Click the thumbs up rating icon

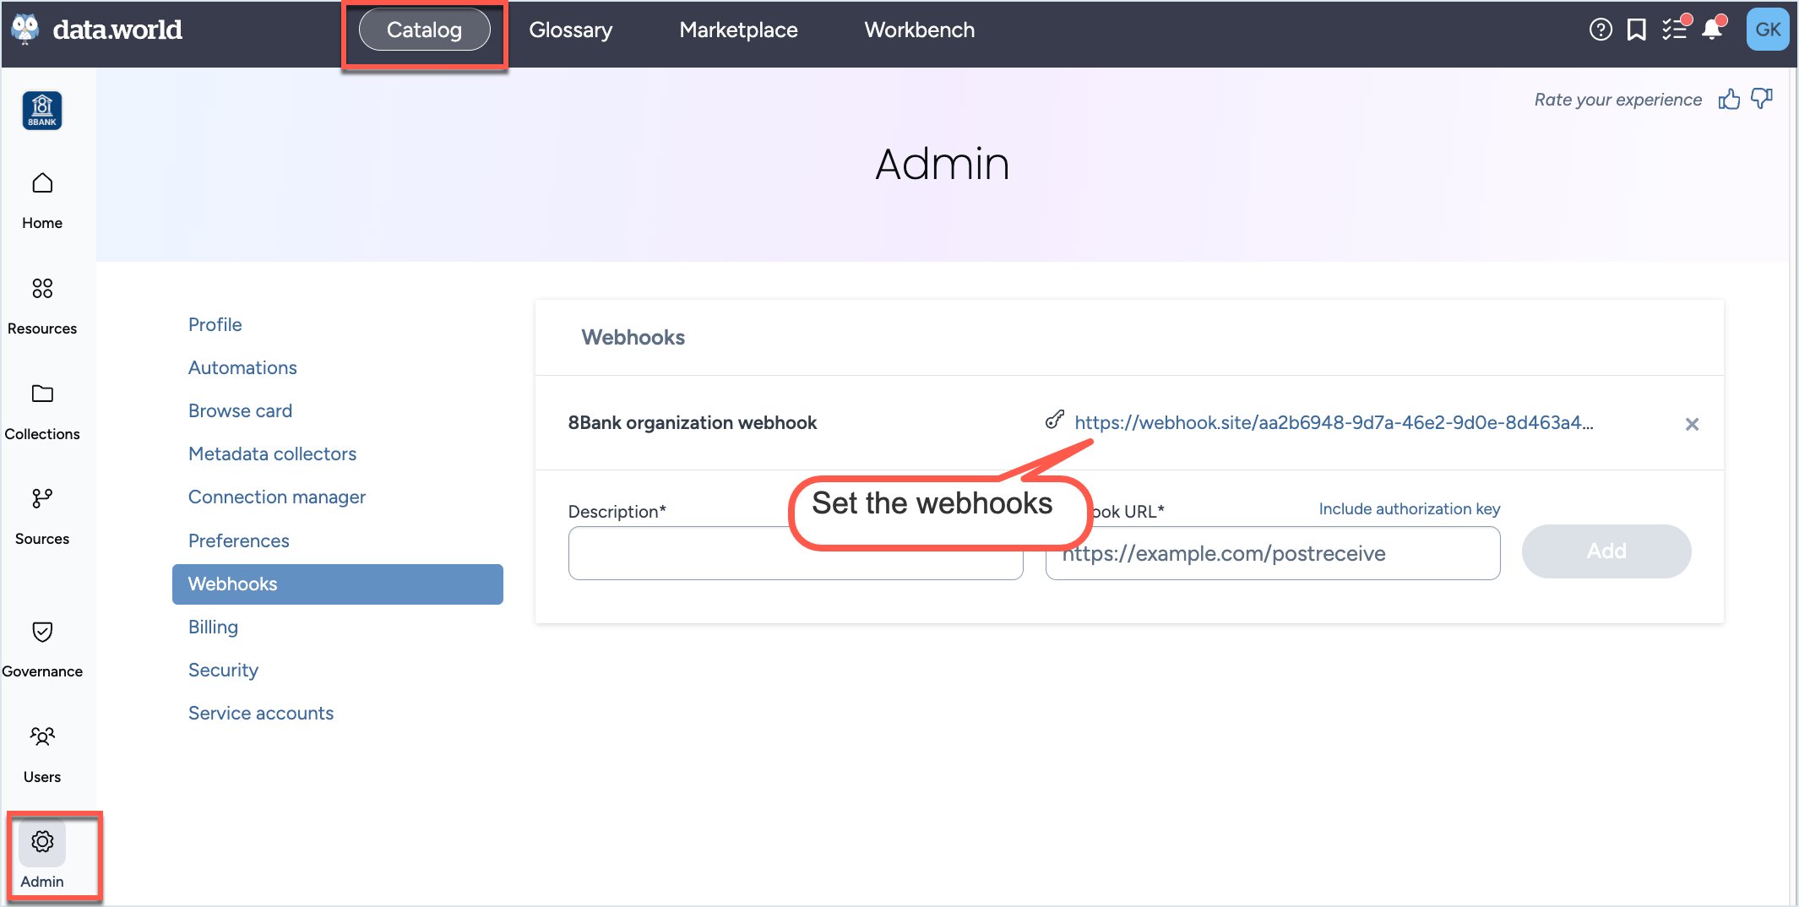pyautogui.click(x=1729, y=100)
